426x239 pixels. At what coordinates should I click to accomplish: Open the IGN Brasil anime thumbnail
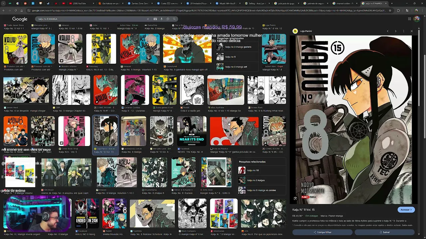66,172
